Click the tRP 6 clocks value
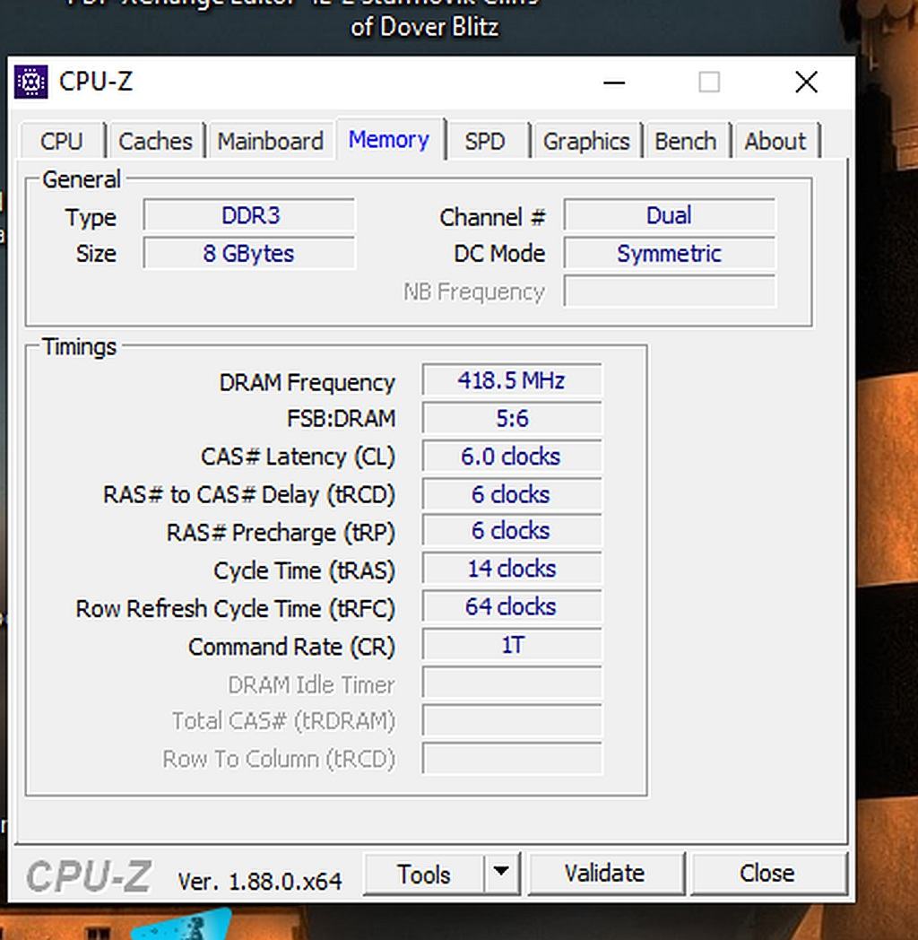The image size is (918, 940). point(512,531)
